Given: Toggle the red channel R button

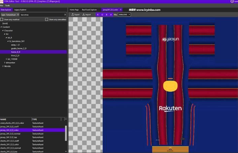Looking at the screenshot, I should click(x=98, y=14).
